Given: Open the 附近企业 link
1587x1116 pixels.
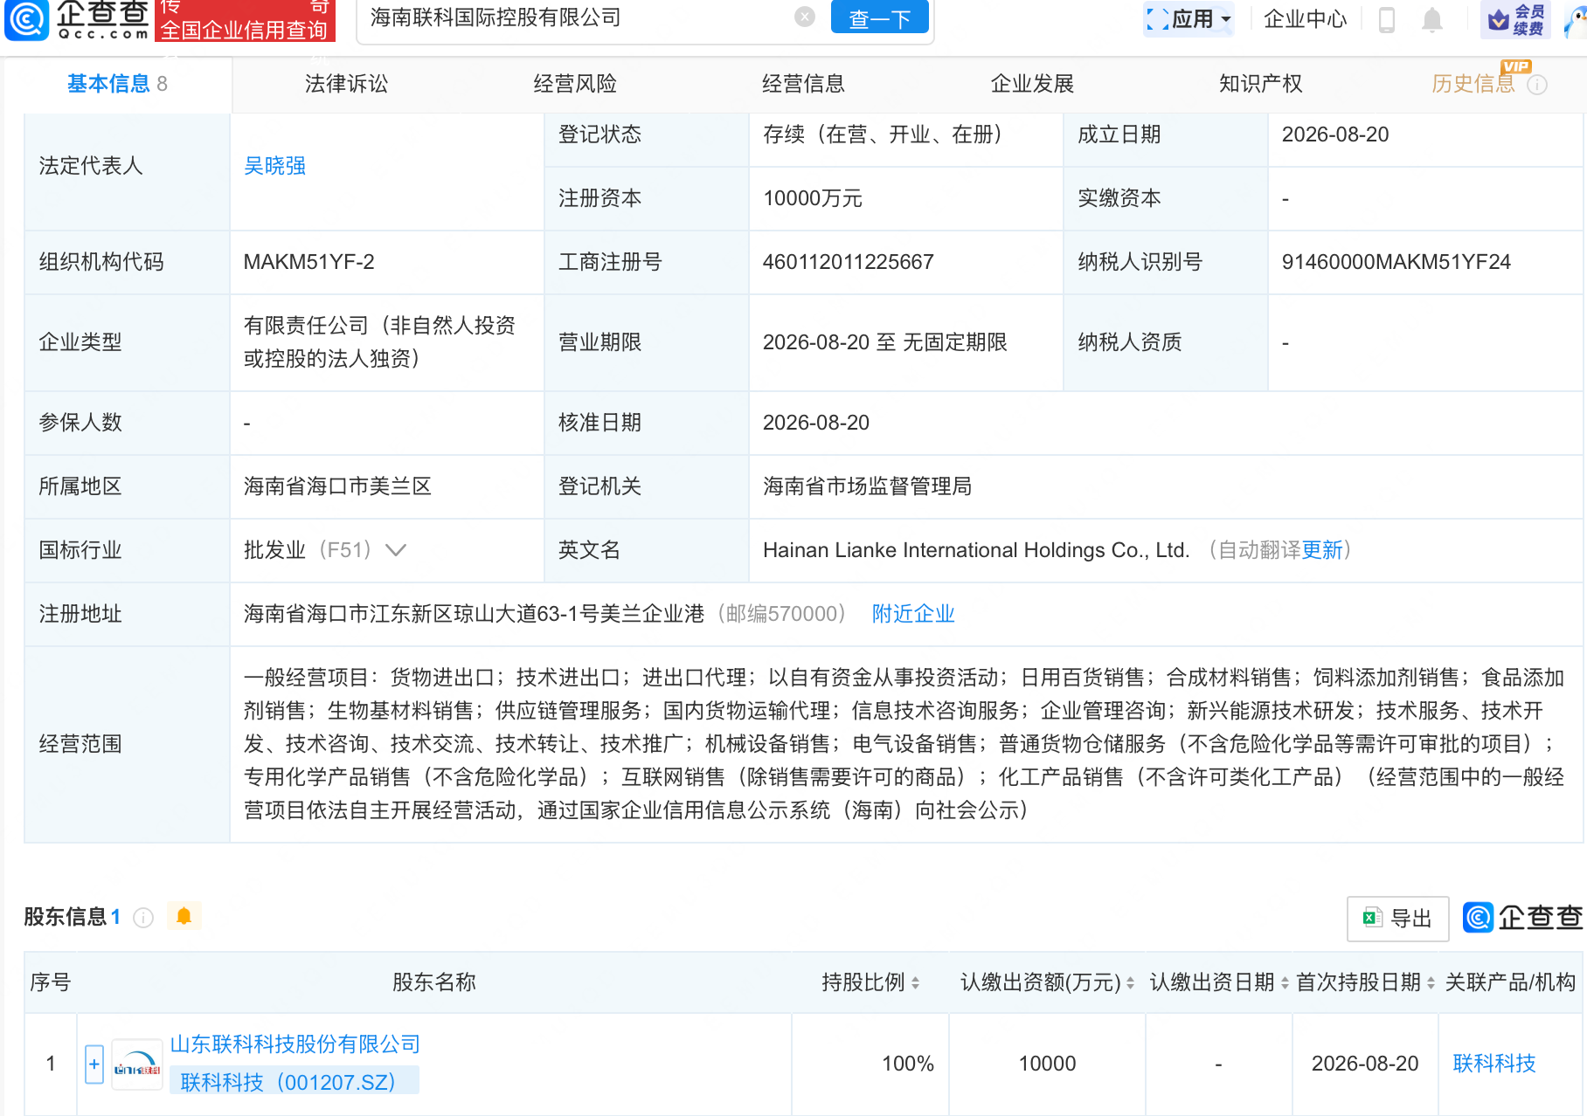Looking at the screenshot, I should pyautogui.click(x=913, y=614).
